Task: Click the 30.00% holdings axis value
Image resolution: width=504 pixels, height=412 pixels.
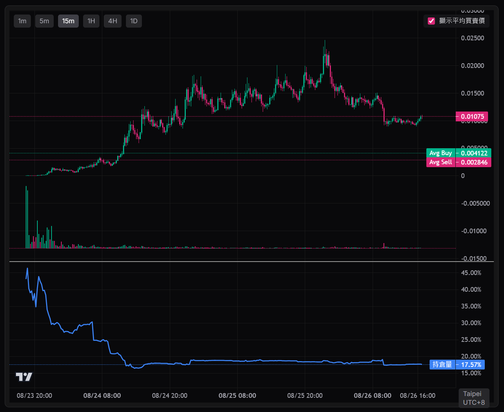Action: (x=471, y=323)
